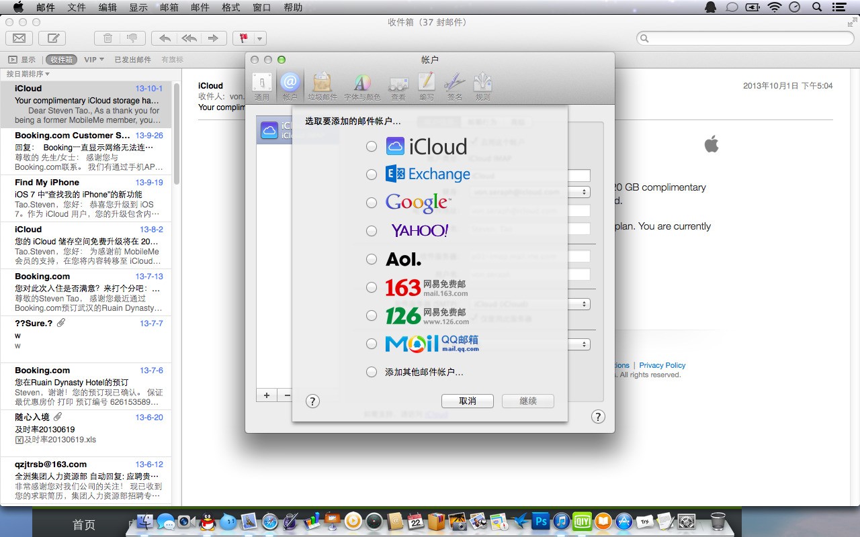Screen dimensions: 860x537
Task: Select the Aol. account radio button
Action: point(372,259)
